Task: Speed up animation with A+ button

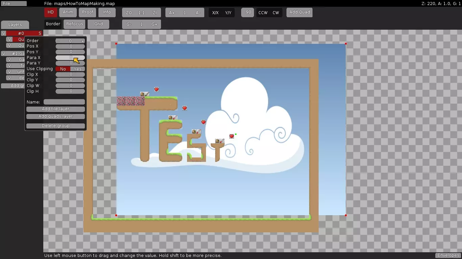Action: (172, 12)
